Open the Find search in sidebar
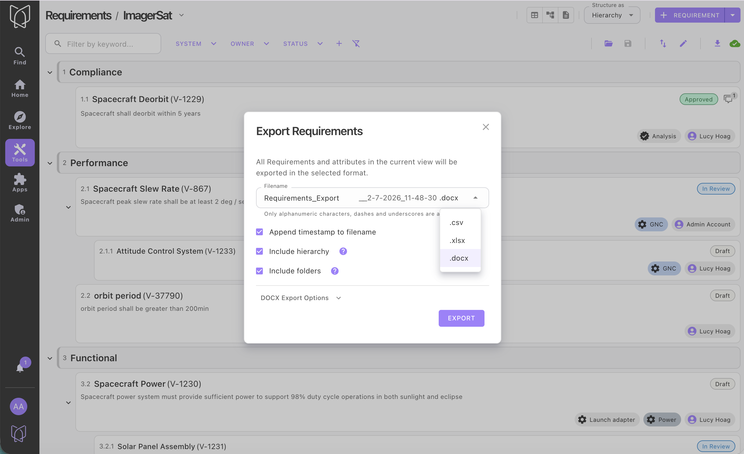The width and height of the screenshot is (744, 454). (20, 56)
